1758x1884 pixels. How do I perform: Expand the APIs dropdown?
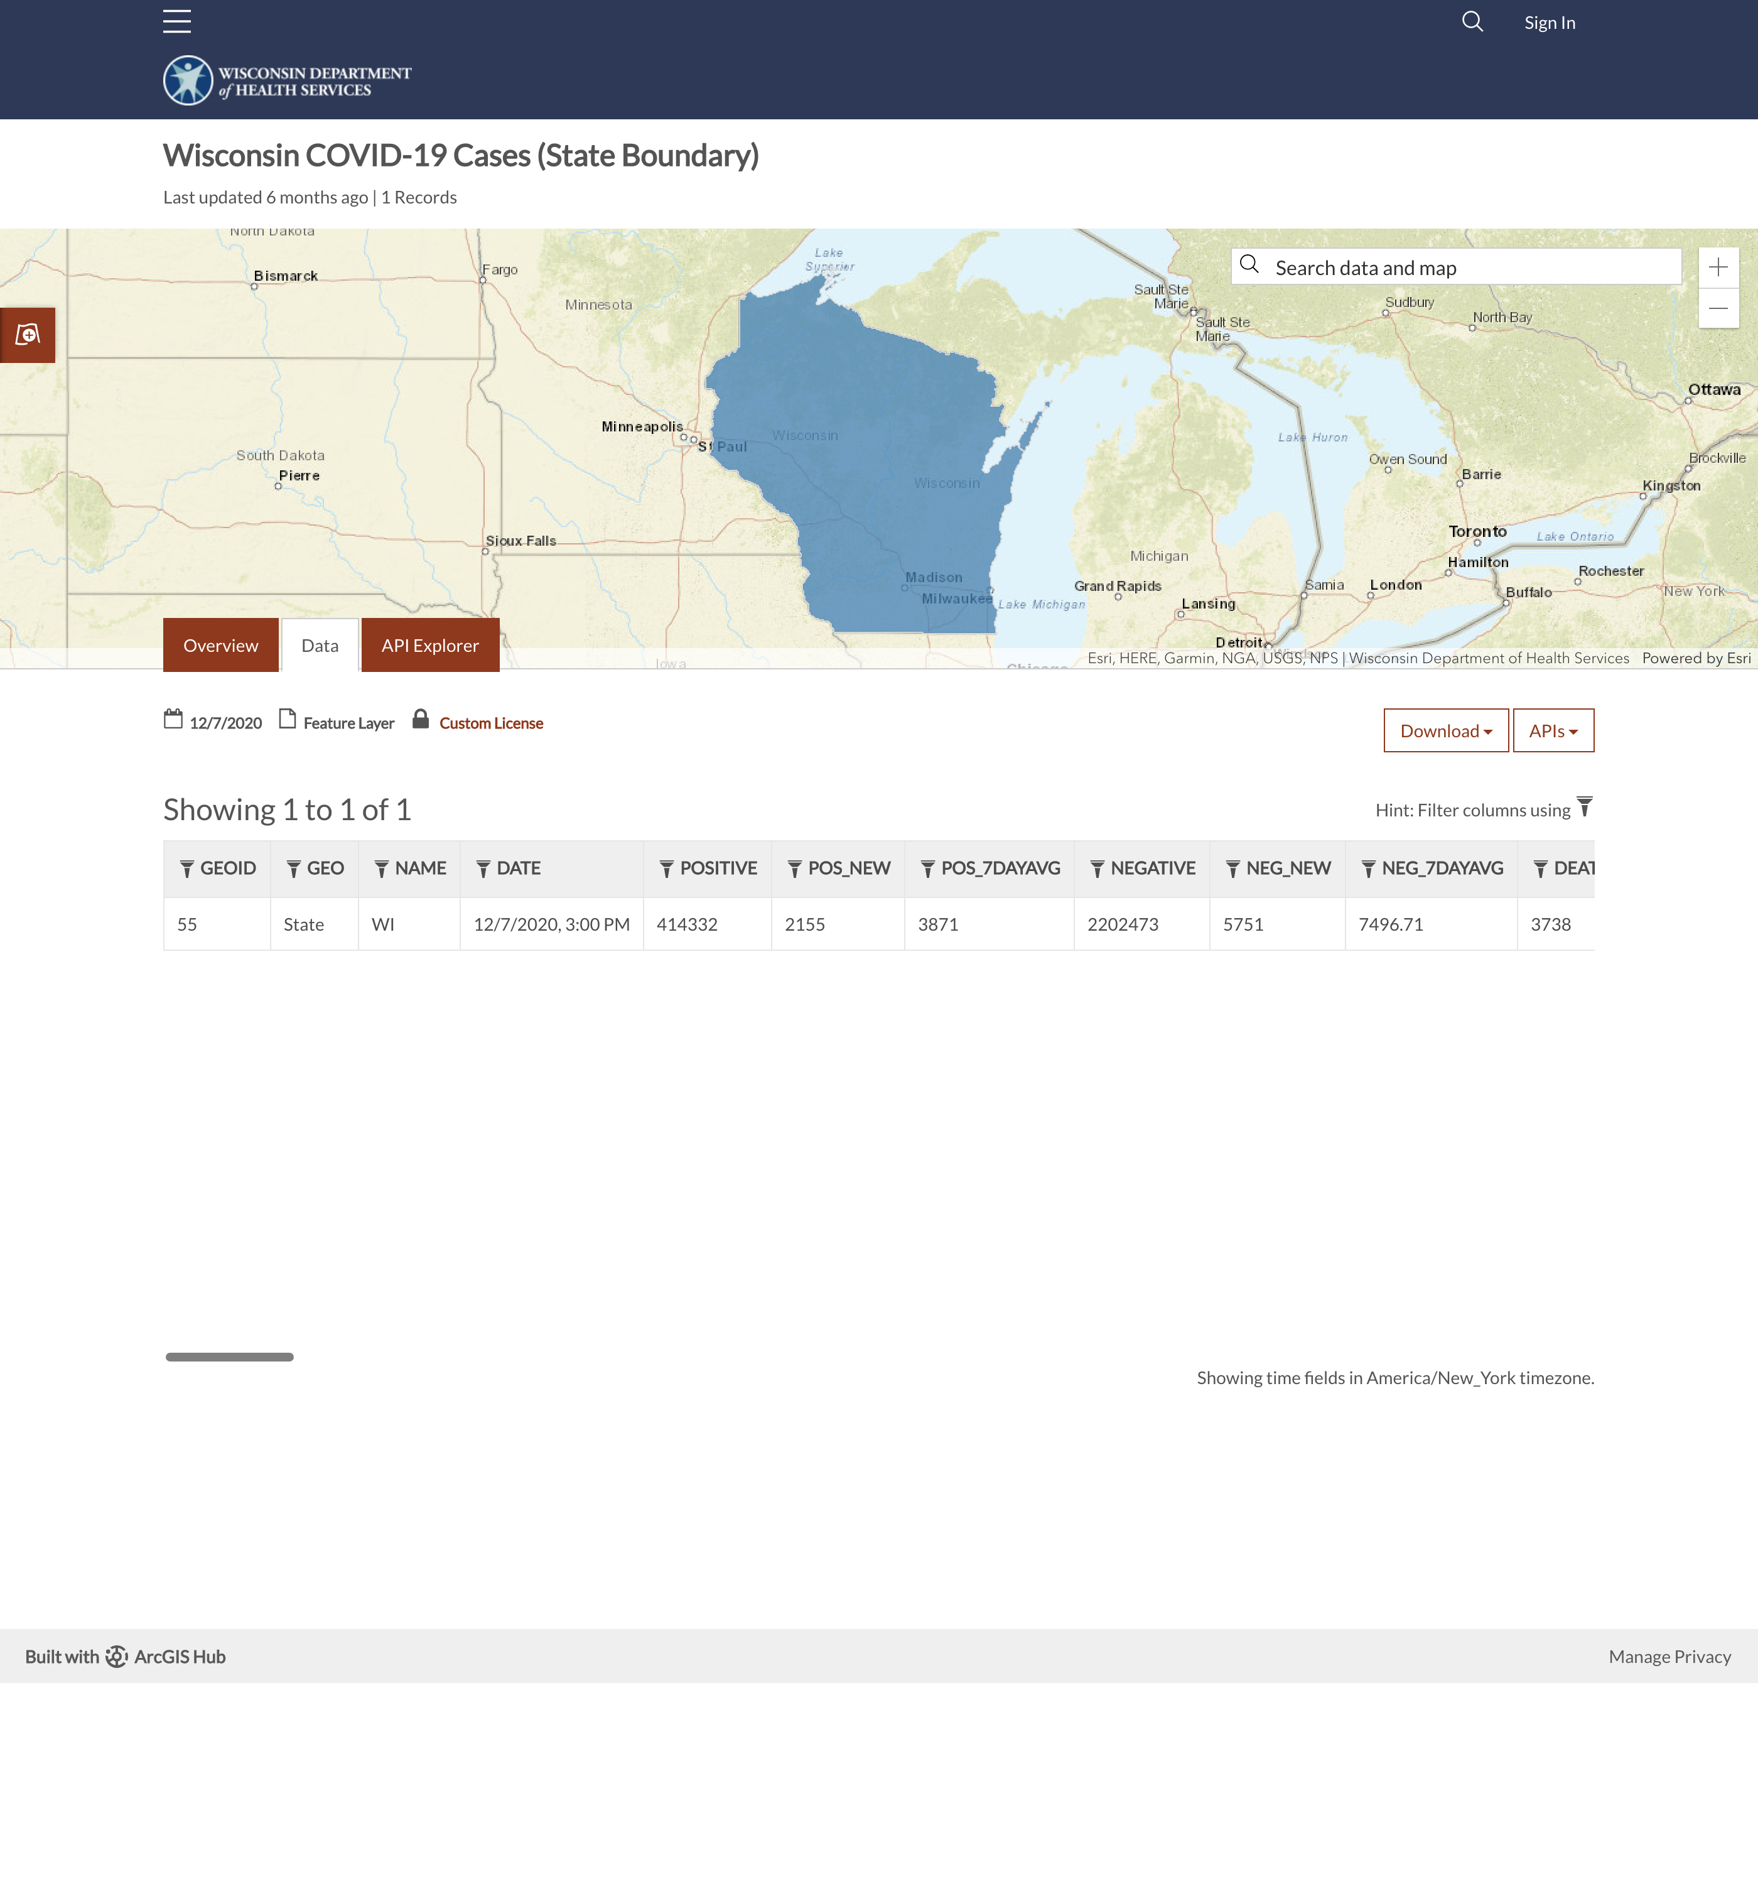coord(1552,730)
